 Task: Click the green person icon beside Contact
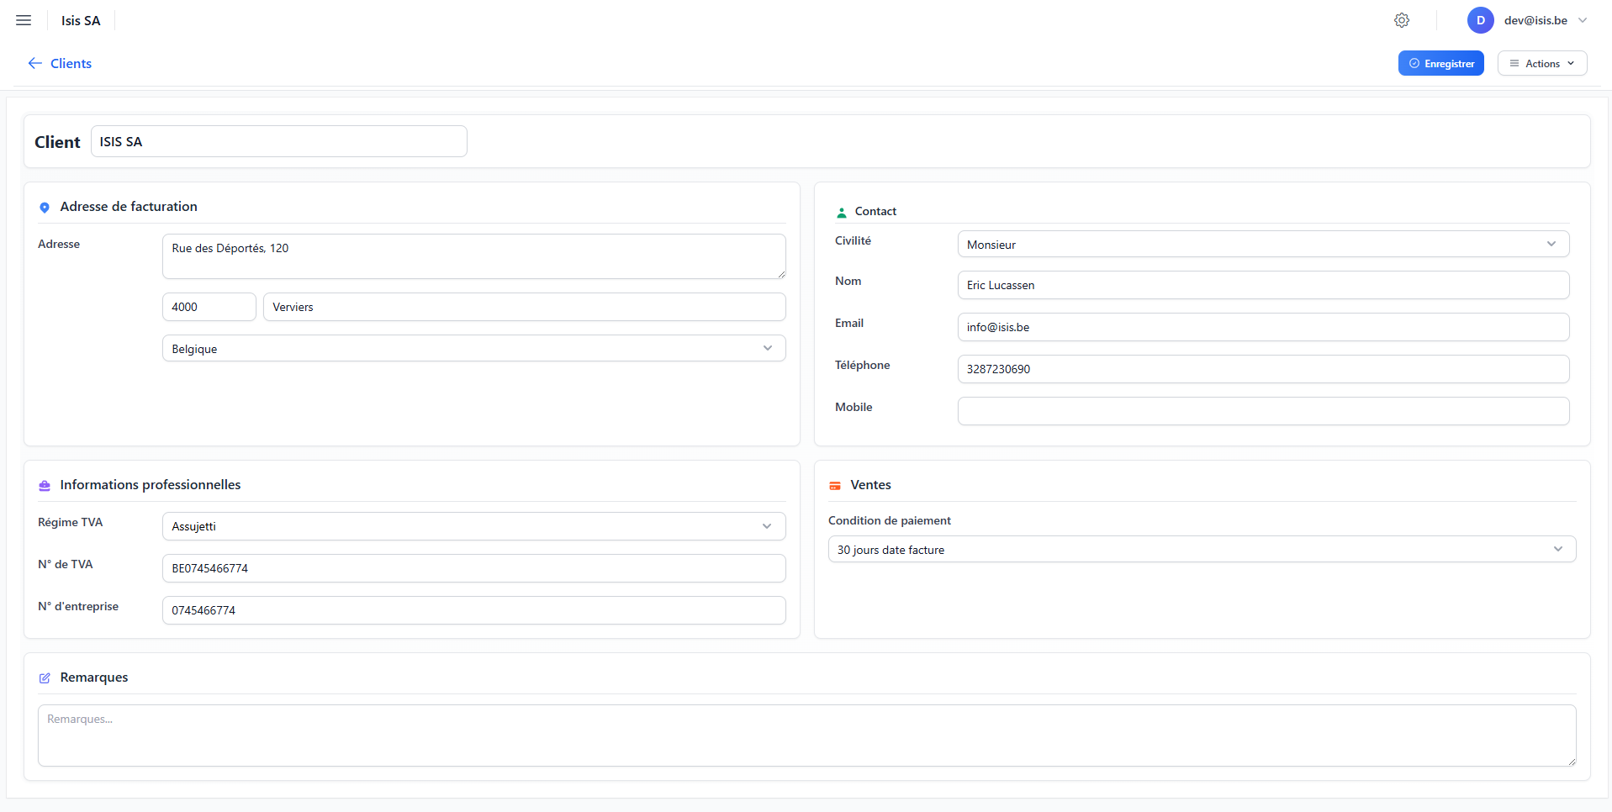841,213
